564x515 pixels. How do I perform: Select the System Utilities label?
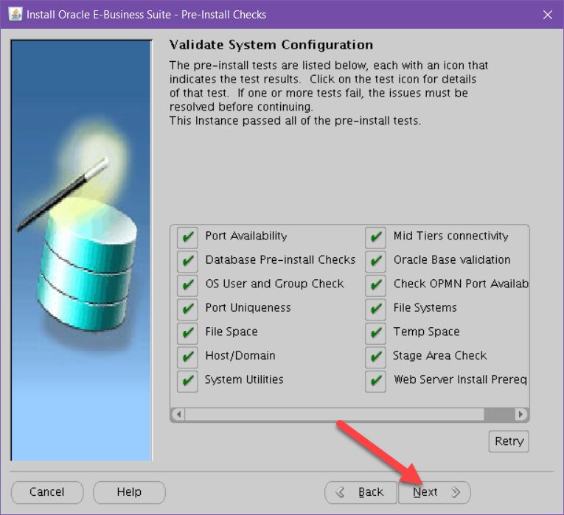pyautogui.click(x=244, y=380)
